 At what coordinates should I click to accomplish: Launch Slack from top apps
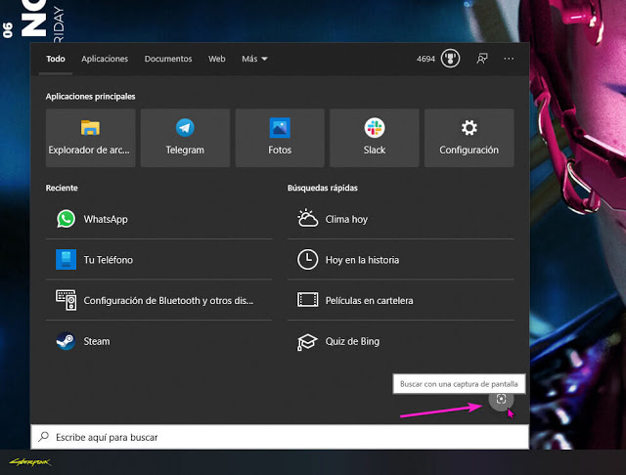[375, 138]
